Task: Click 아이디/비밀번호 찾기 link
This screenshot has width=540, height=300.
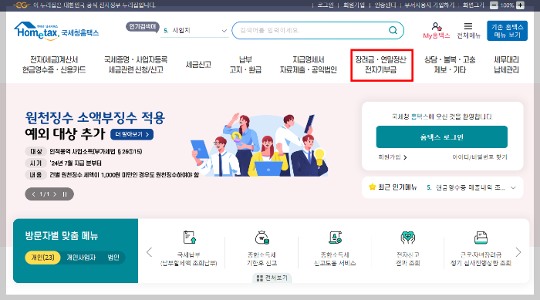Action: 480,157
